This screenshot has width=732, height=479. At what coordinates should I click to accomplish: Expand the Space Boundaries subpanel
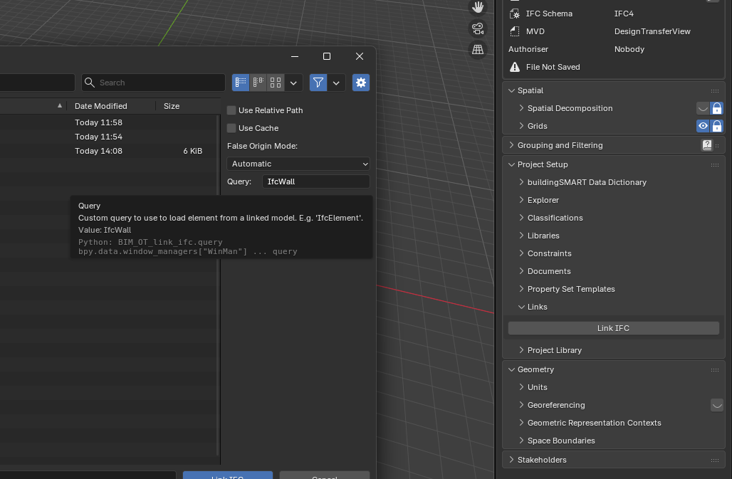[521, 441]
